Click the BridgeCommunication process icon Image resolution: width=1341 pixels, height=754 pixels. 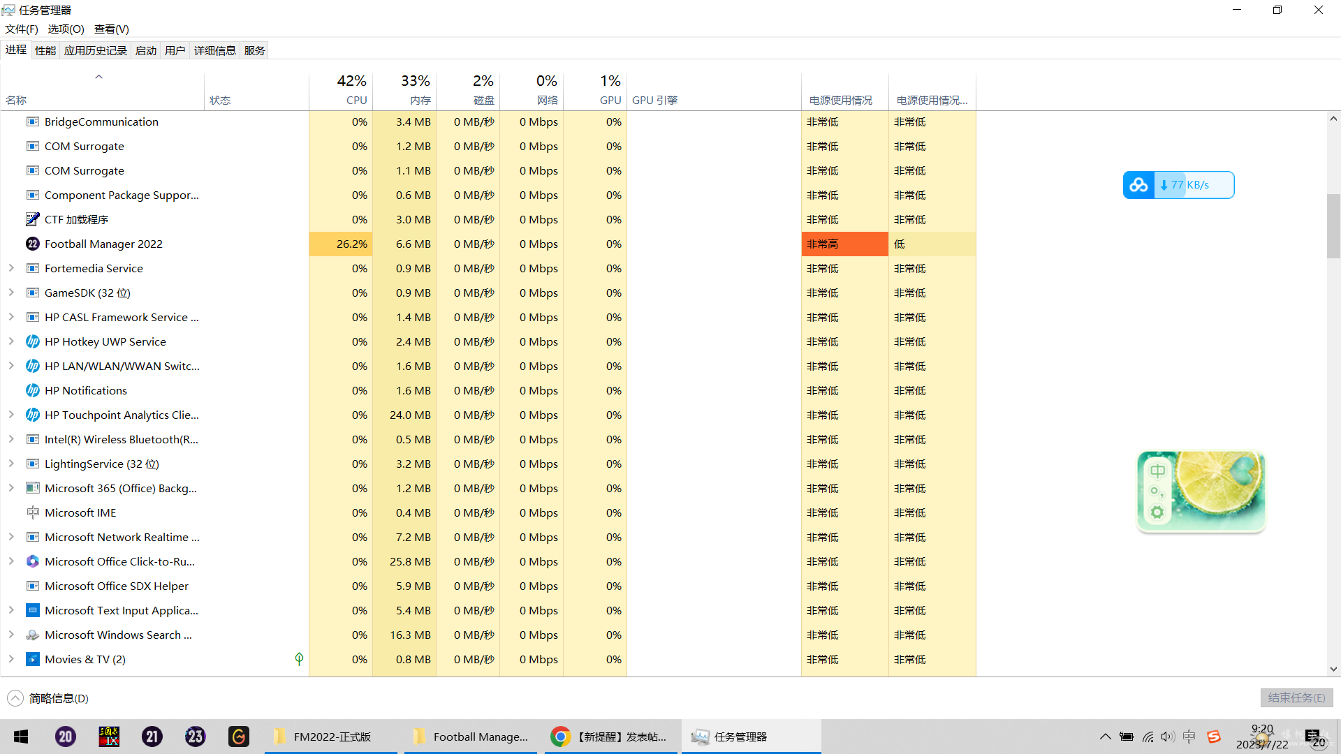coord(33,121)
